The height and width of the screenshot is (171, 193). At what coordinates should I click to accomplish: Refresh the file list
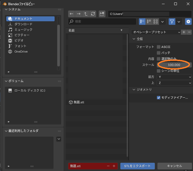tap(93, 14)
